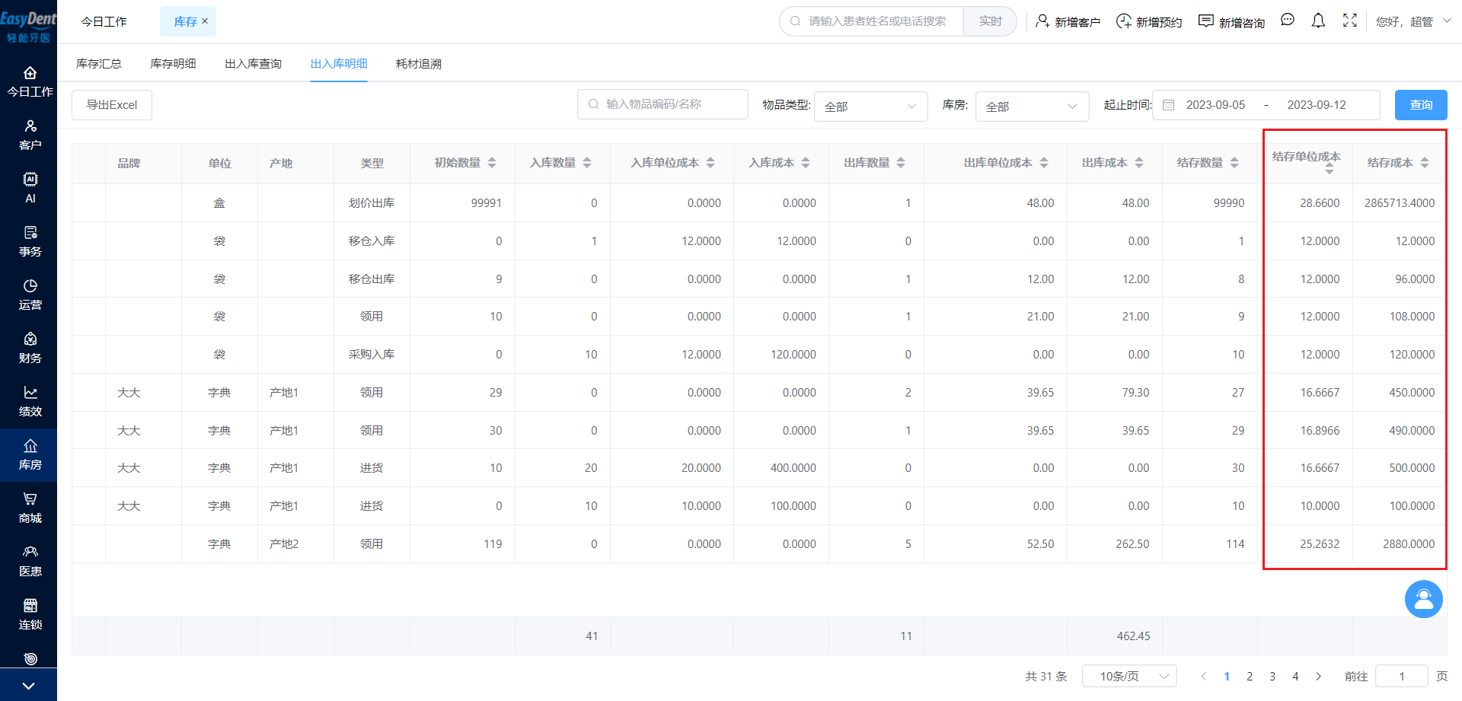Select the 出入库明细 tab
This screenshot has width=1462, height=701.
point(339,64)
